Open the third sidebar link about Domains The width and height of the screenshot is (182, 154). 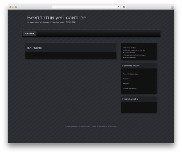pyautogui.click(x=130, y=53)
